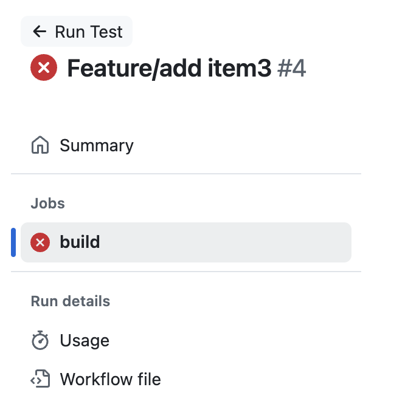Click the Feature/add item3 run title
Viewport: 405px width, 418px height.
pyautogui.click(x=169, y=68)
